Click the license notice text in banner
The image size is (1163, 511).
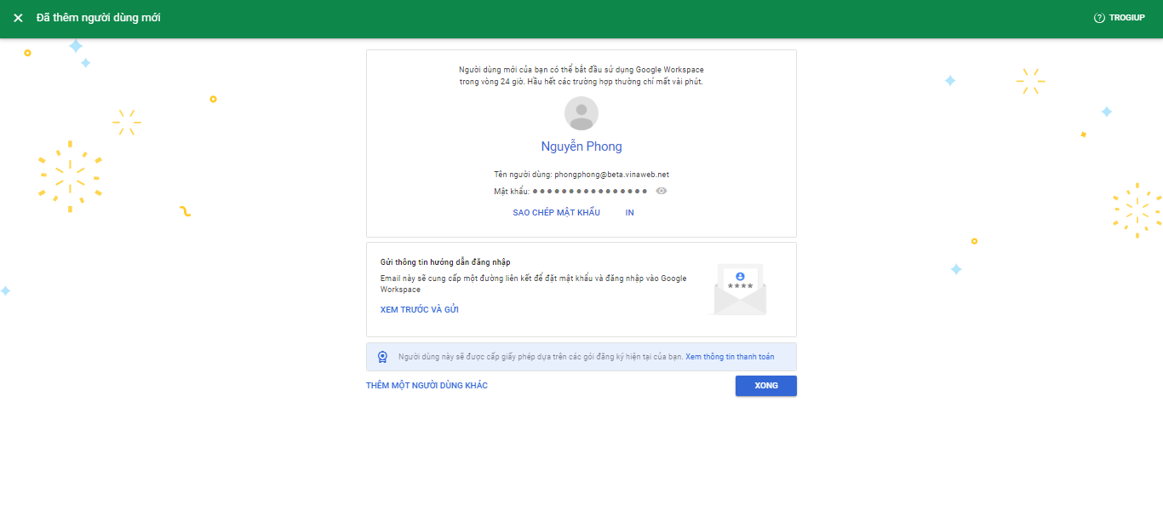(540, 357)
